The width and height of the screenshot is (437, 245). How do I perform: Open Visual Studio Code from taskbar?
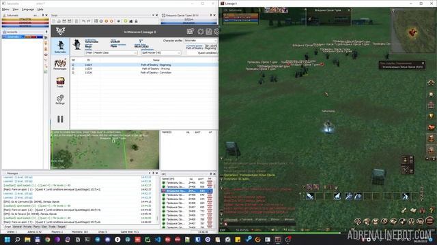[158, 240]
